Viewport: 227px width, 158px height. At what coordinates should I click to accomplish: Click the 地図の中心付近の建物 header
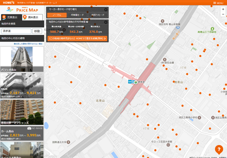[22, 38]
